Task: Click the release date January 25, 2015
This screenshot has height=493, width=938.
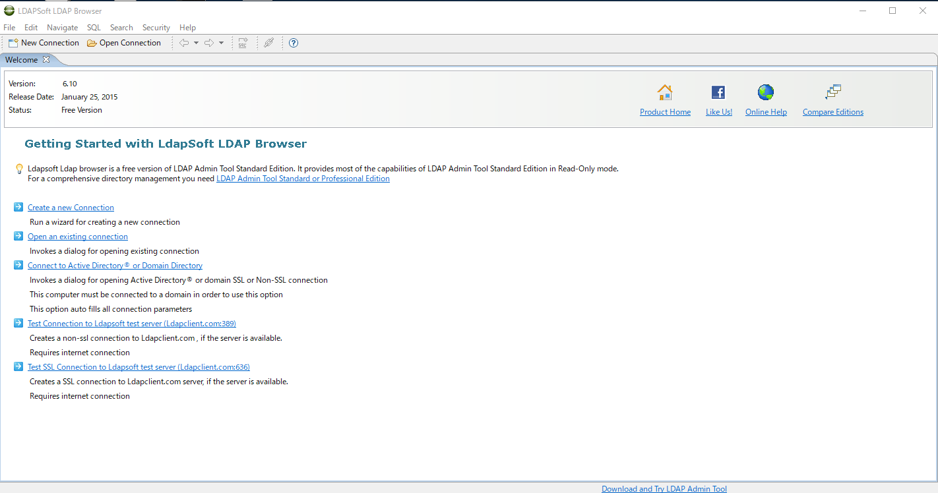Action: tap(90, 97)
